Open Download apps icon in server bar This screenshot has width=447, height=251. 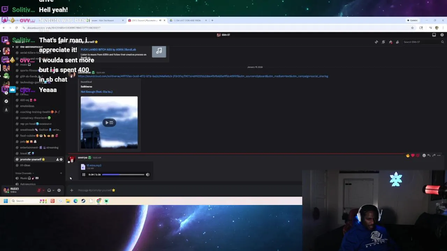click(6, 109)
